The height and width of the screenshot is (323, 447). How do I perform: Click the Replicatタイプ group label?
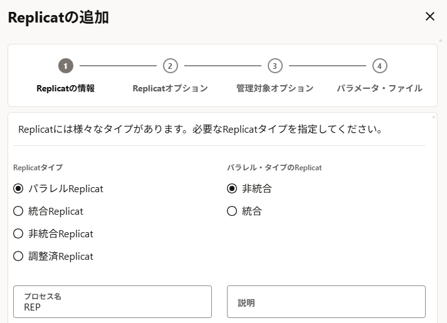point(38,168)
